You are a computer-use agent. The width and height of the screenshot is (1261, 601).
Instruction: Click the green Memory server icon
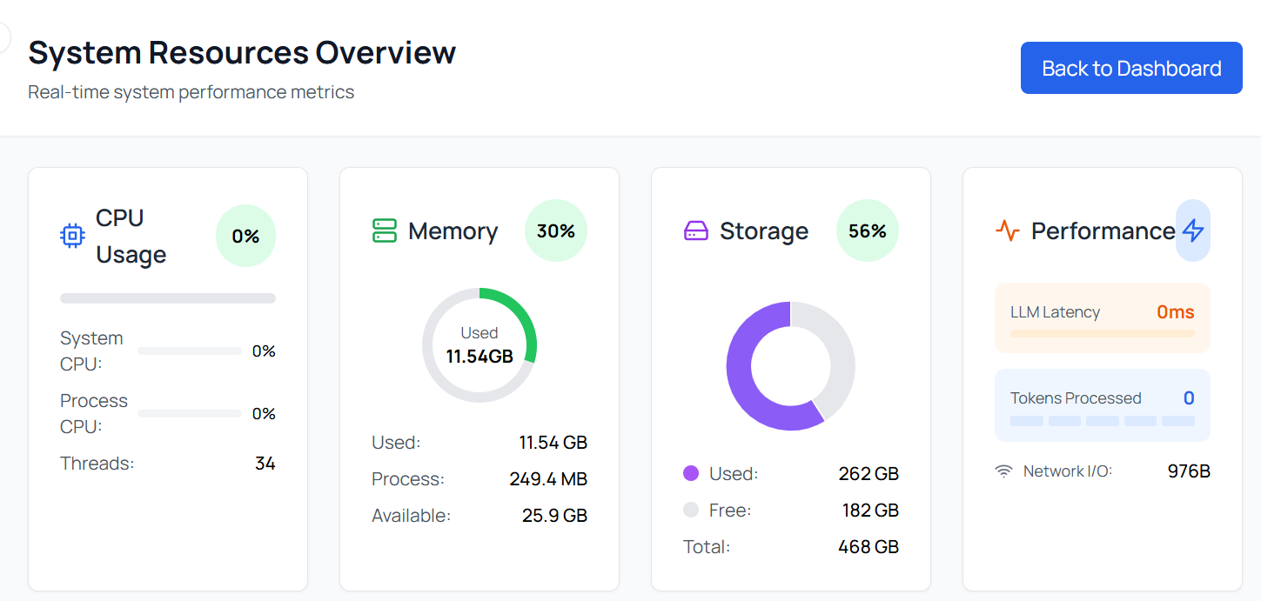point(385,230)
